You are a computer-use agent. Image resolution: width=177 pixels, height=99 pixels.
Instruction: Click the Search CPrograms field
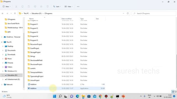click(154, 13)
